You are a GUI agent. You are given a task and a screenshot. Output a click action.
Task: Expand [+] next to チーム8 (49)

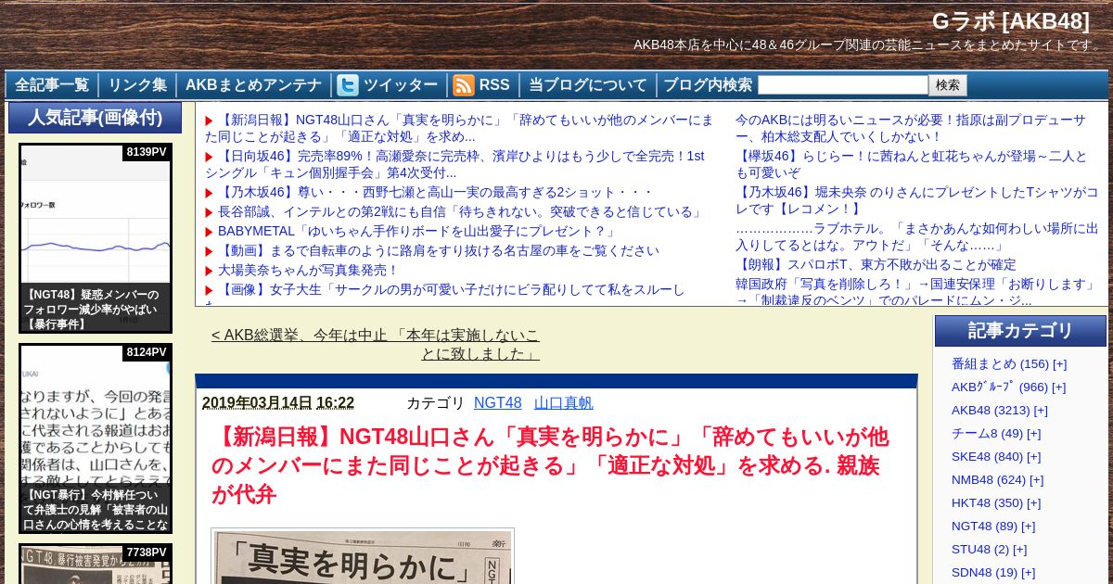[1034, 434]
